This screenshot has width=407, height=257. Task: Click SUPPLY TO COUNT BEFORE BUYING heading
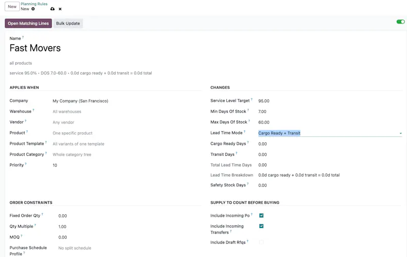245,203
